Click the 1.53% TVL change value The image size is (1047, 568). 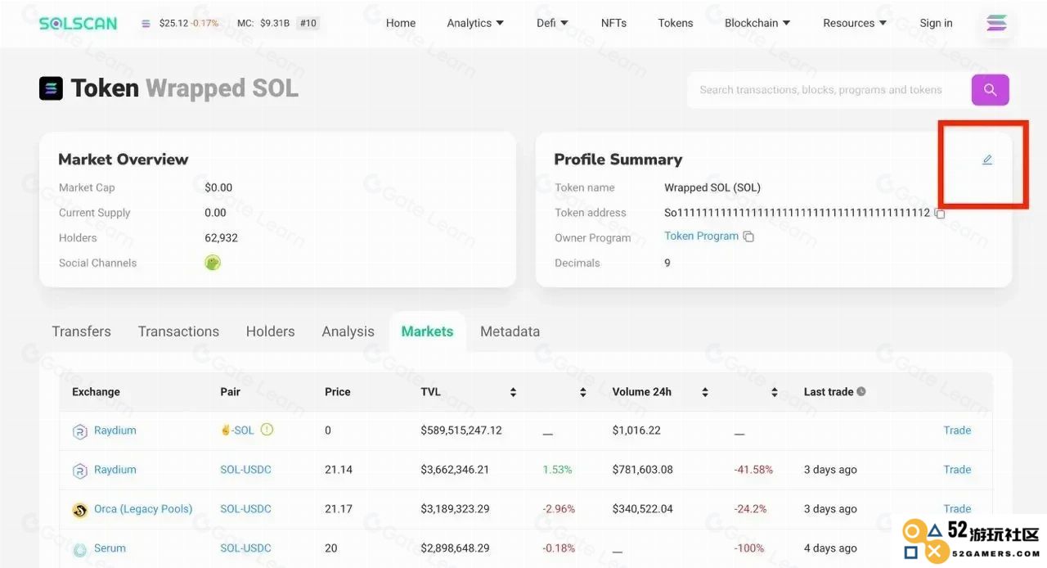tap(557, 470)
